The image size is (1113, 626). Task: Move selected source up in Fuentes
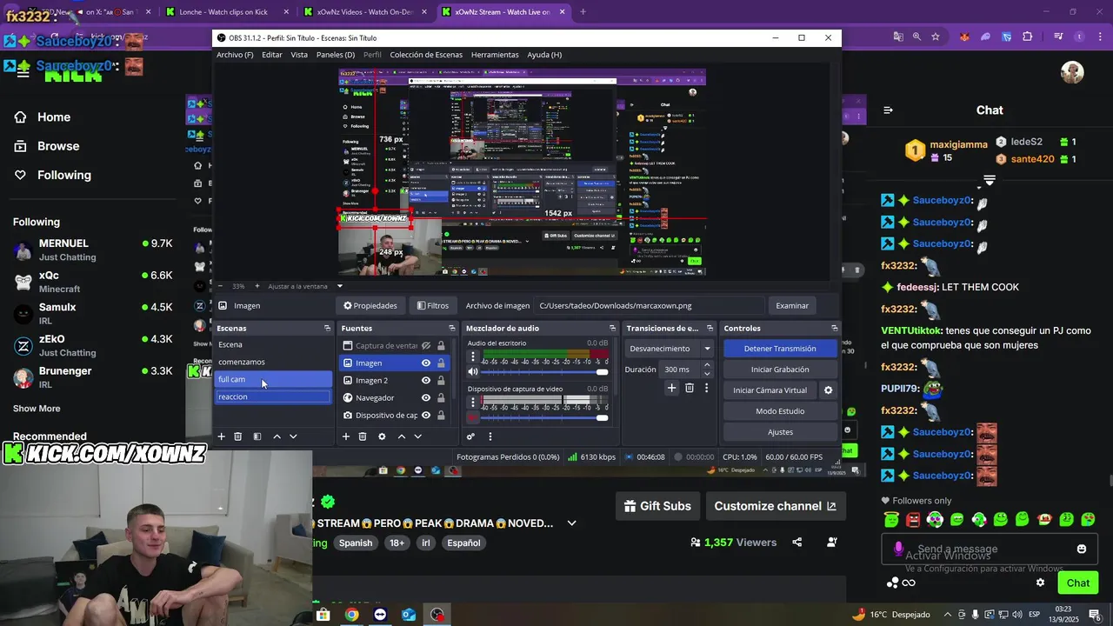[401, 436]
